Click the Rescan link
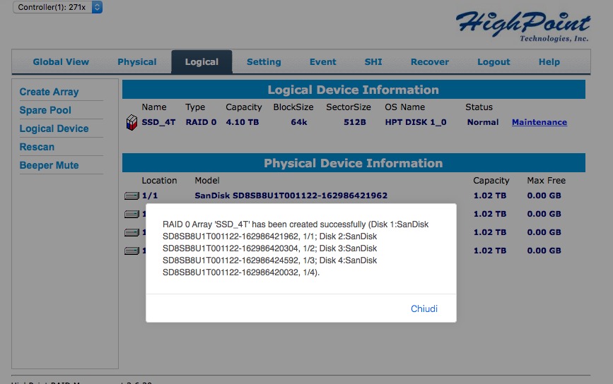This screenshot has height=384, width=613. (x=37, y=147)
